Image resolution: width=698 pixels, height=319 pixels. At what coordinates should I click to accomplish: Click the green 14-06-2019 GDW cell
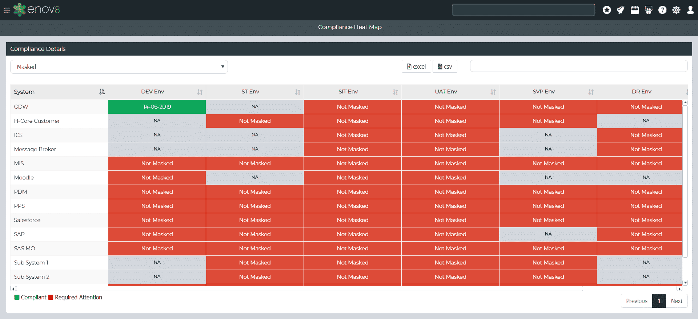click(157, 107)
